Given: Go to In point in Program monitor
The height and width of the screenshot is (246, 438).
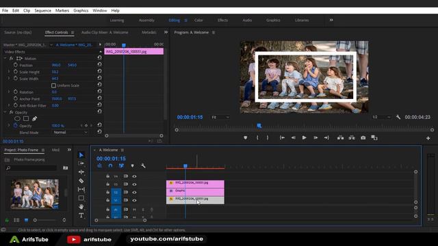Looking at the screenshot, I should pos(282,138).
